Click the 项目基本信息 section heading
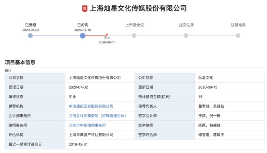The image size is (267, 153). (20, 62)
